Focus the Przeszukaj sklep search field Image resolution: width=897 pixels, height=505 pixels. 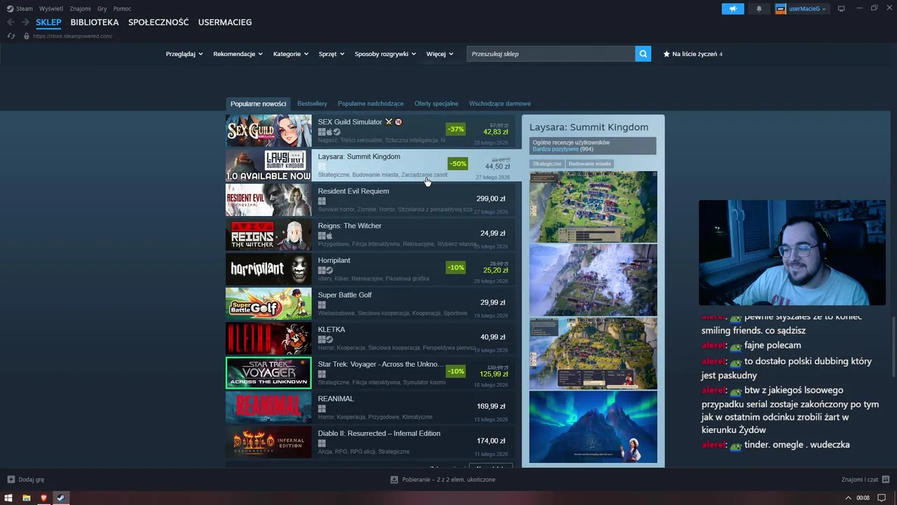(x=551, y=54)
